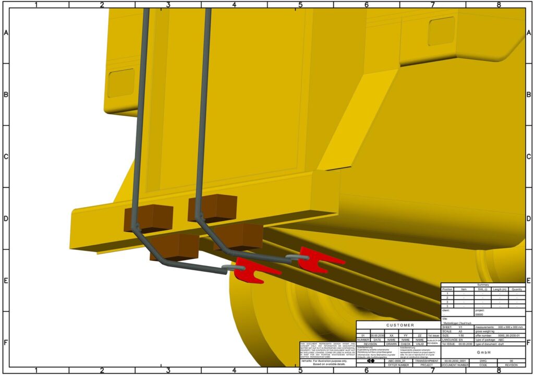Viewport: 534px width, 375px height.
Task: Click position 2 row in Summary table
Action: pyautogui.click(x=483, y=298)
